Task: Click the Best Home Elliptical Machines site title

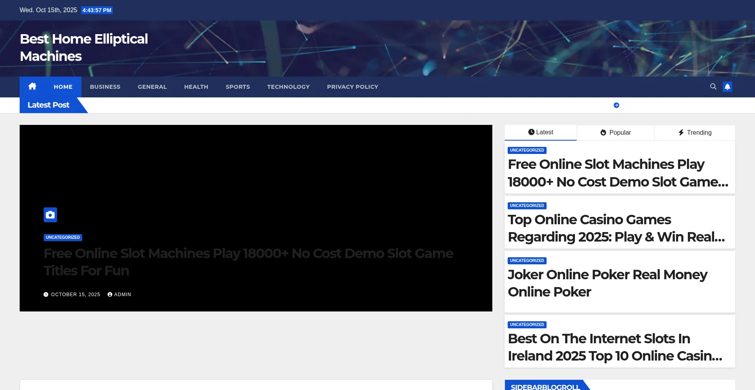Action: click(x=84, y=48)
